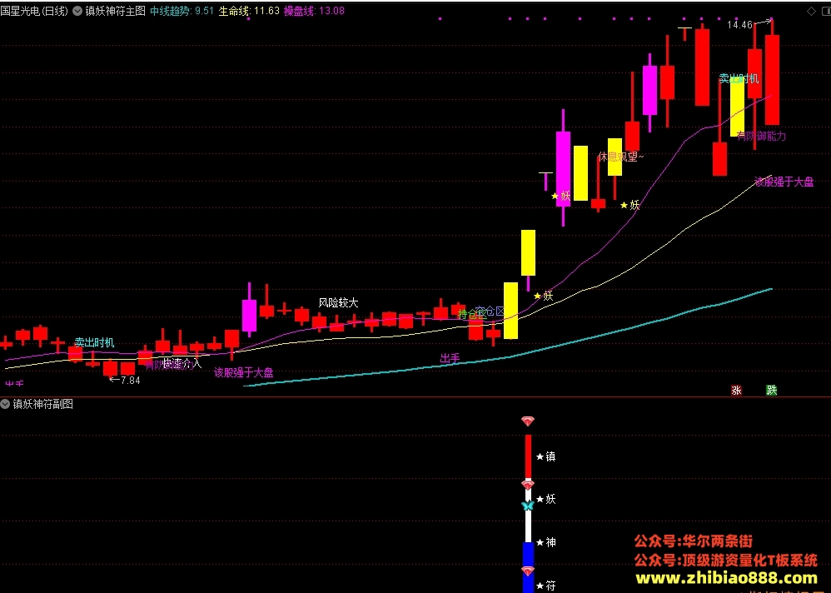Click the red gem icon above the red signal bar
Screen dimensions: 831x593
click(x=527, y=421)
